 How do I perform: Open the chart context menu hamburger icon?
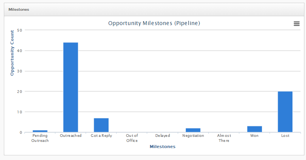[296, 24]
